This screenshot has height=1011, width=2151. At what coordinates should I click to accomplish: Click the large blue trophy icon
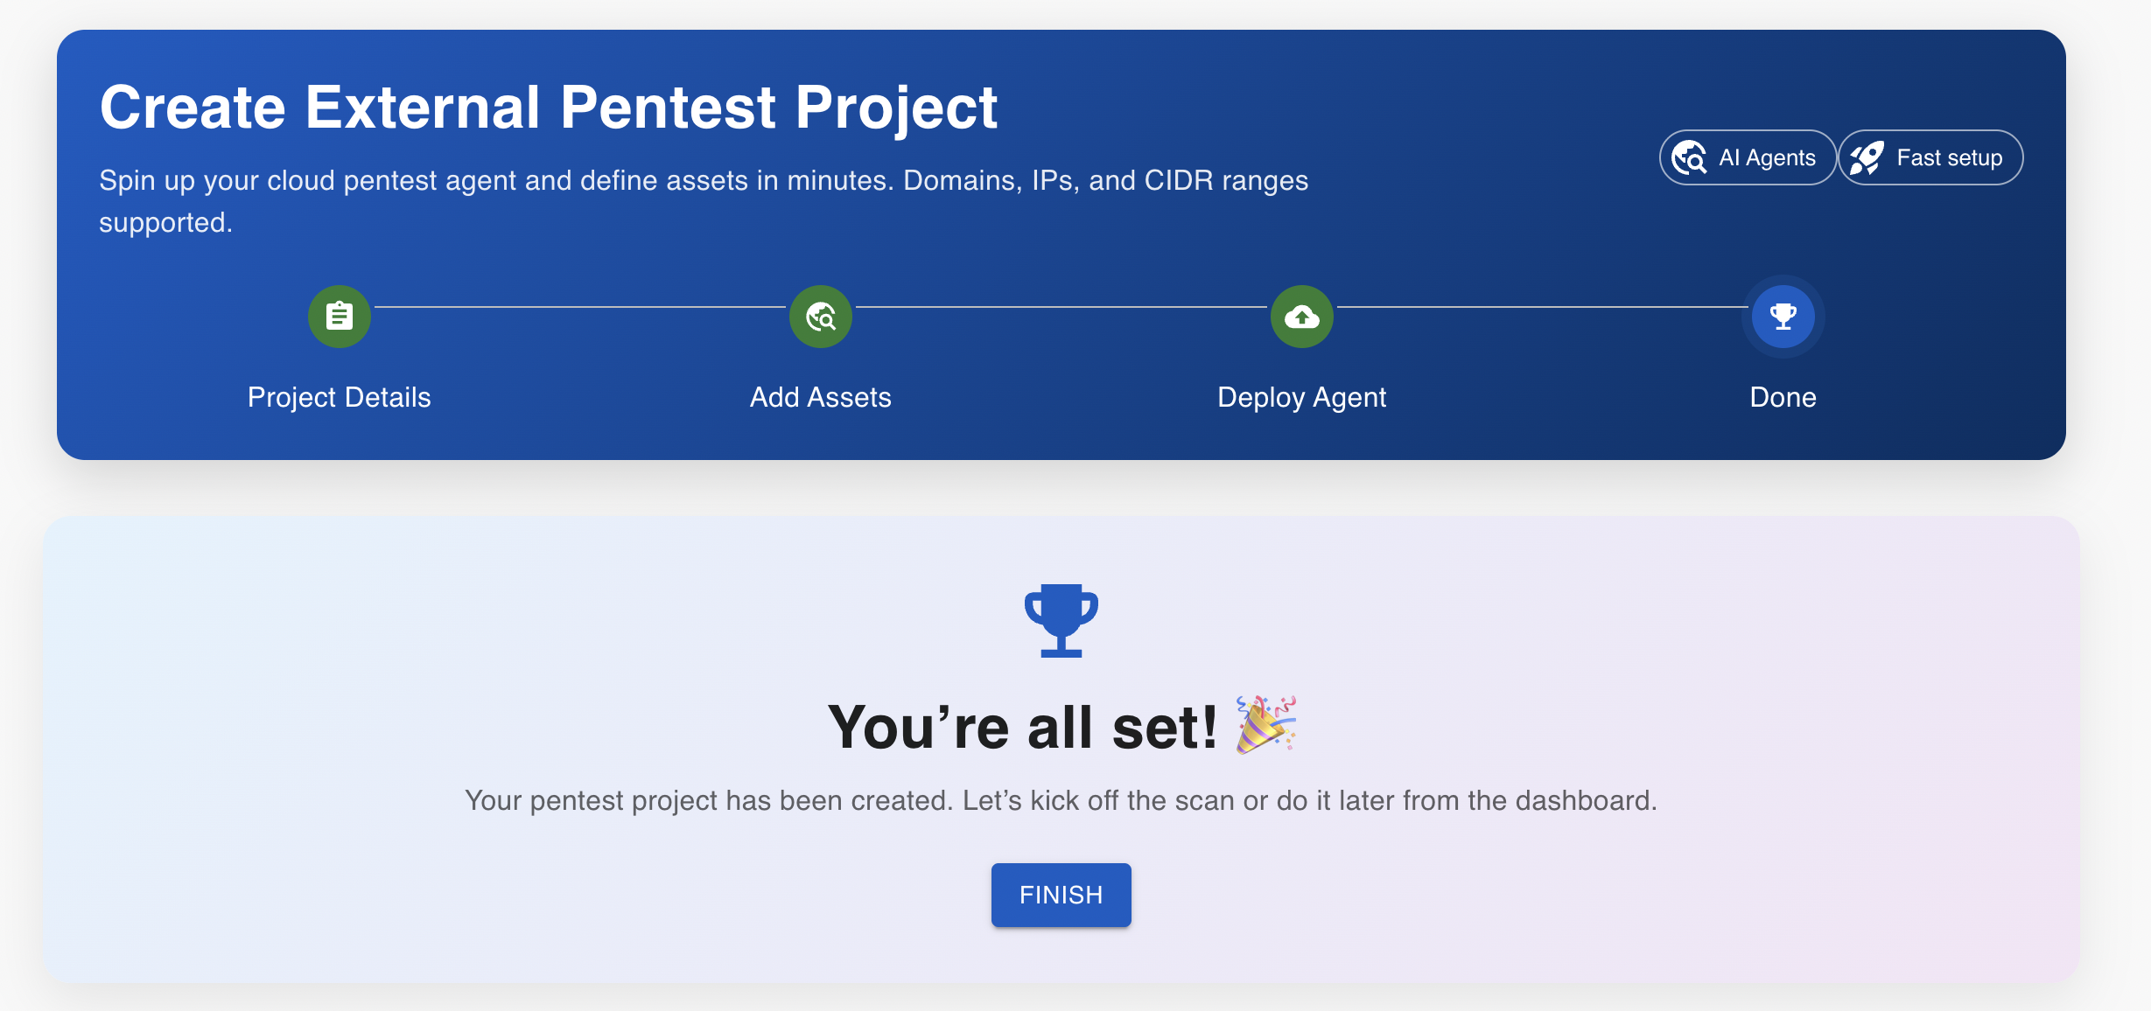point(1061,620)
